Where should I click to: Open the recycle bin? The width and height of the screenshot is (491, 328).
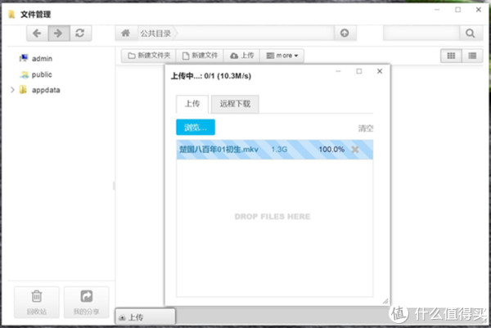pos(37,302)
